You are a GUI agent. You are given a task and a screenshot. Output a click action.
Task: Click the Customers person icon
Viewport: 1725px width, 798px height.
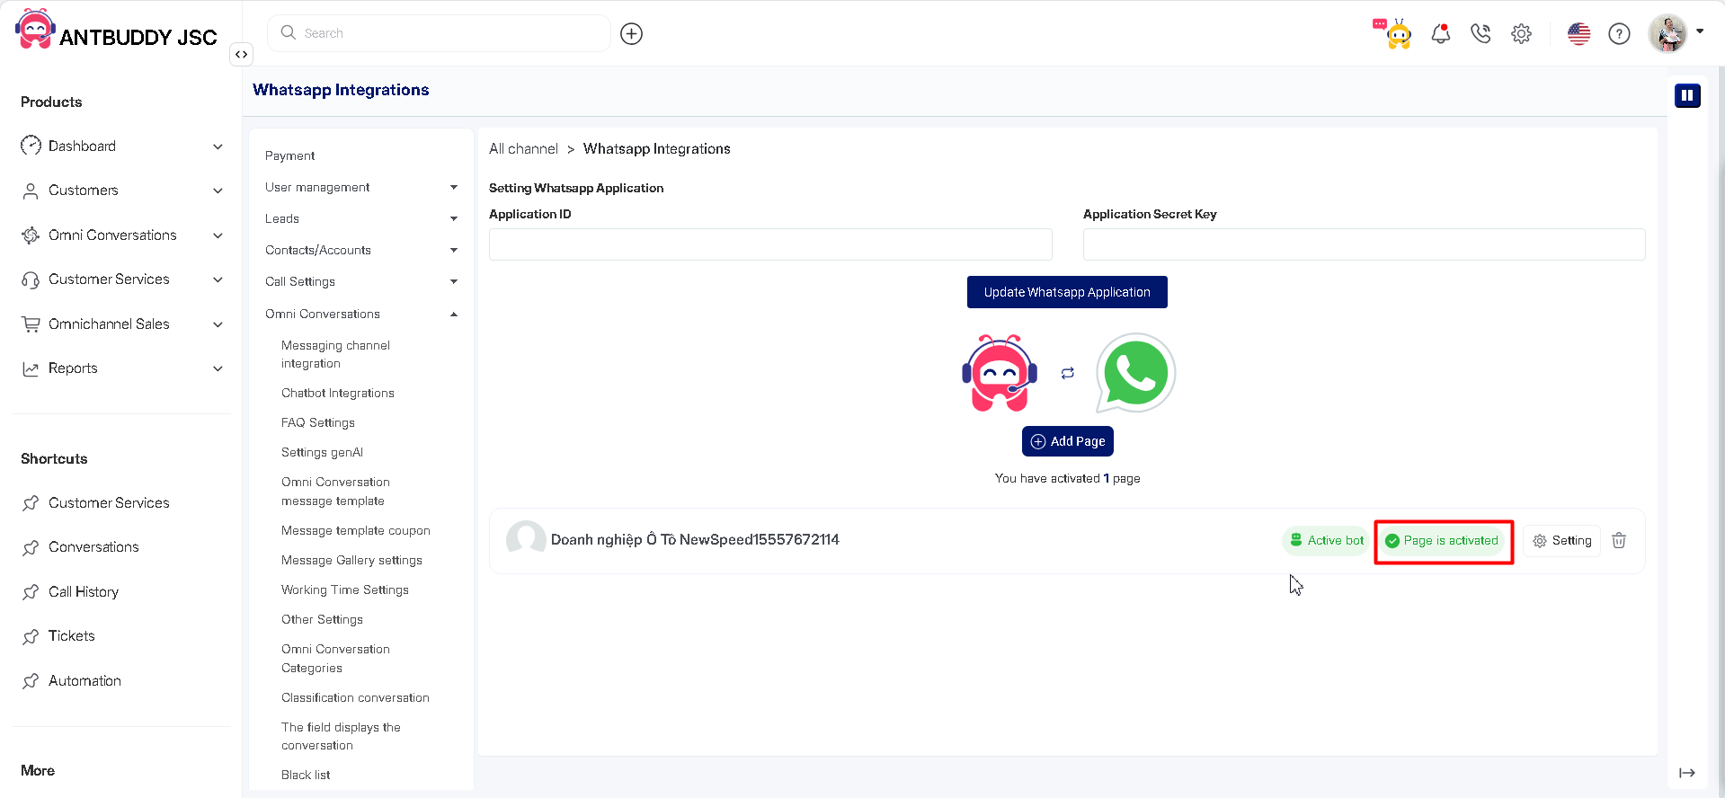(x=31, y=191)
